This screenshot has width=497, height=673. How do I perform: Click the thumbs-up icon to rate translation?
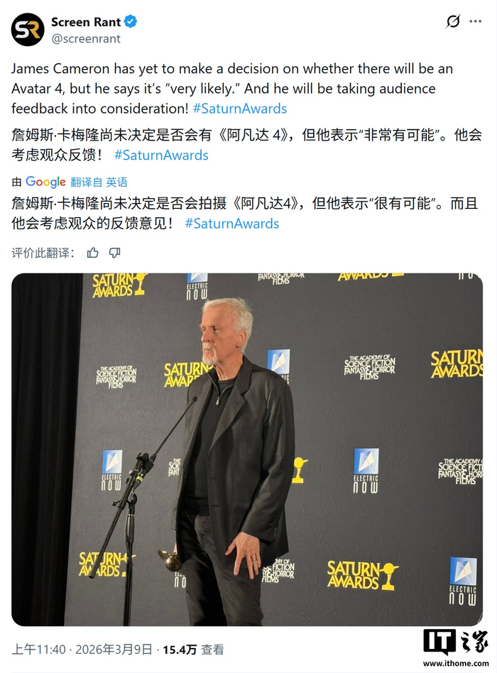[93, 253]
